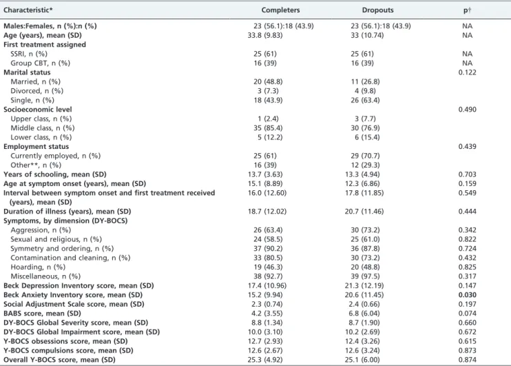Click the 'Hoarding, n (%)' row label

(x=38, y=267)
